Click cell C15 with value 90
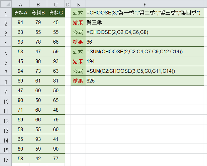The image size is (207, 166). coord(56,149)
